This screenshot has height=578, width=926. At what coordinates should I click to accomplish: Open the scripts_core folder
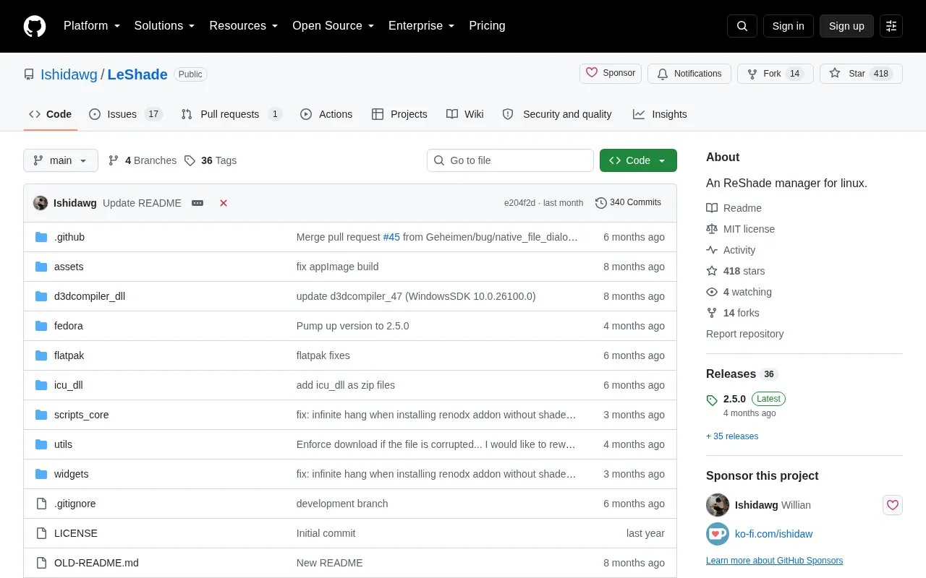81,415
